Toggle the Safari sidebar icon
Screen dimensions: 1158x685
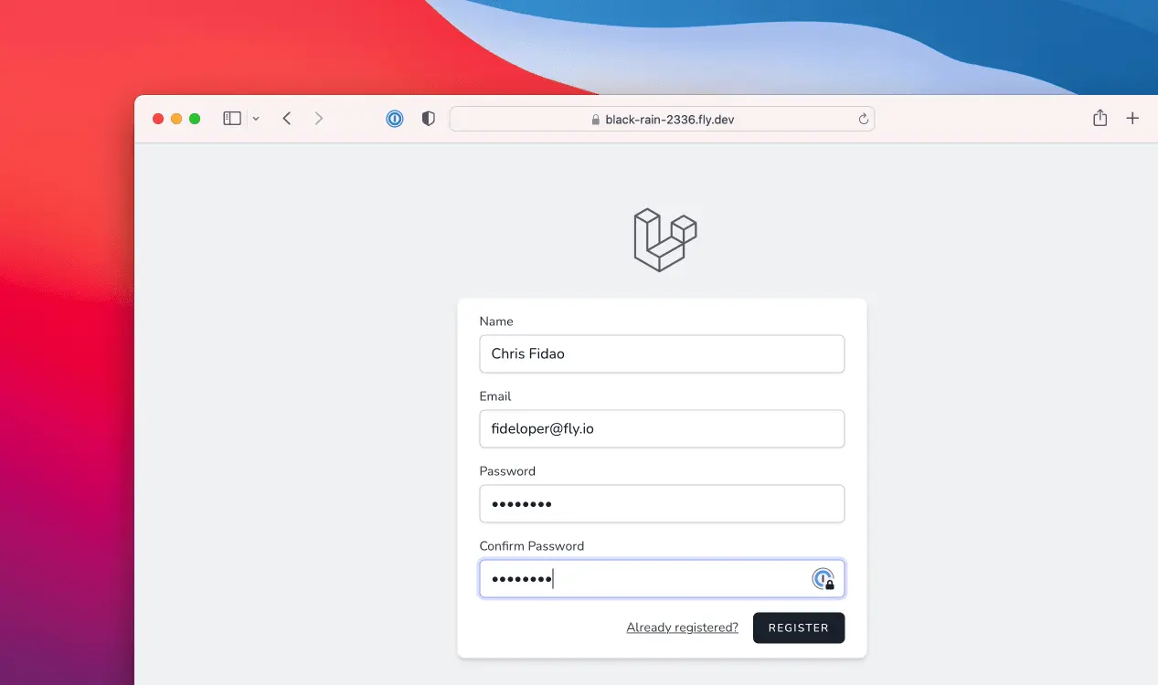(x=232, y=119)
